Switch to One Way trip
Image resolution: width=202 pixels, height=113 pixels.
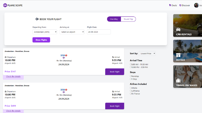tap(114, 19)
